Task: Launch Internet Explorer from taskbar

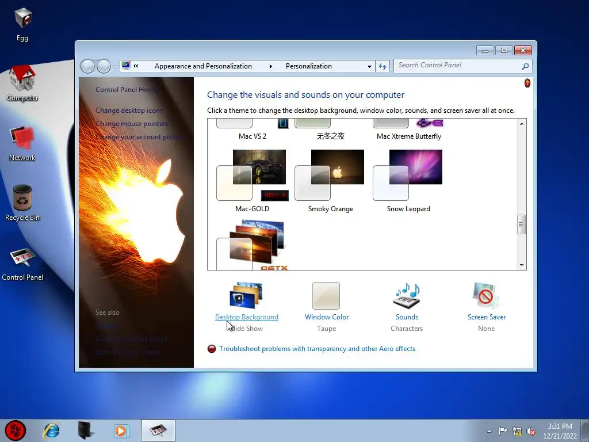Action: pos(51,430)
